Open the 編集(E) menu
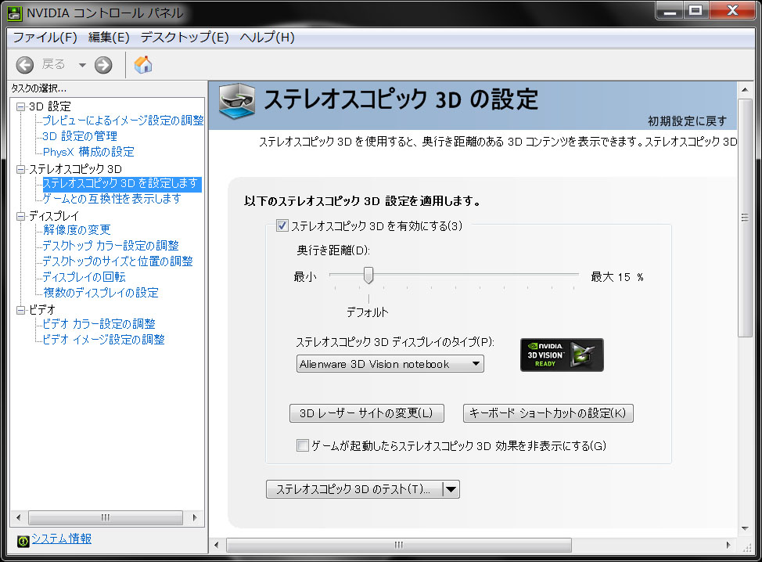Viewport: 762px width, 562px height. click(109, 38)
